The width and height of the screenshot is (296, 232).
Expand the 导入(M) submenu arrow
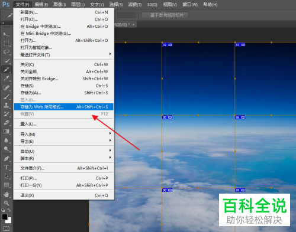point(110,133)
